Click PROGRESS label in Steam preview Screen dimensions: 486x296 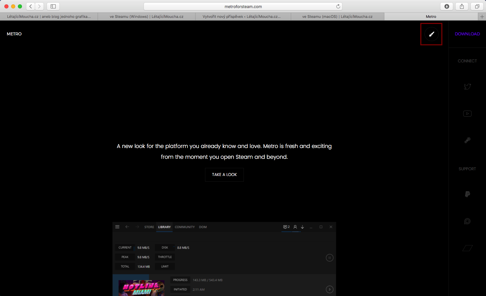click(x=180, y=280)
